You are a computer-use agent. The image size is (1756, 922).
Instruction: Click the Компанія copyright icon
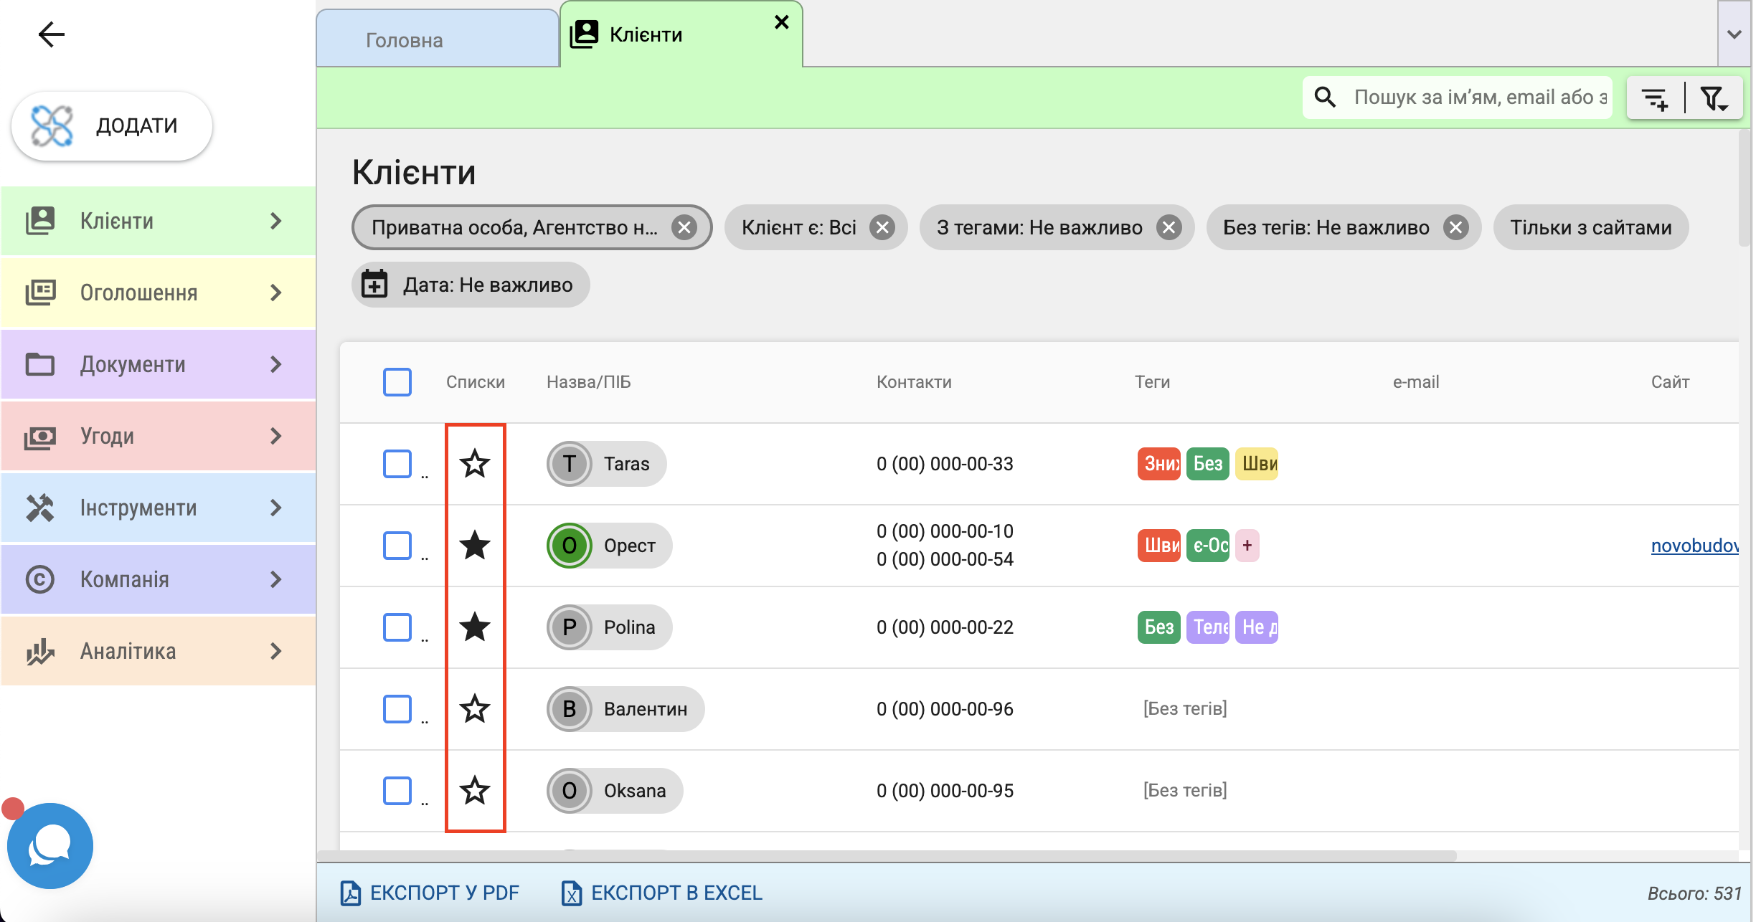[40, 579]
